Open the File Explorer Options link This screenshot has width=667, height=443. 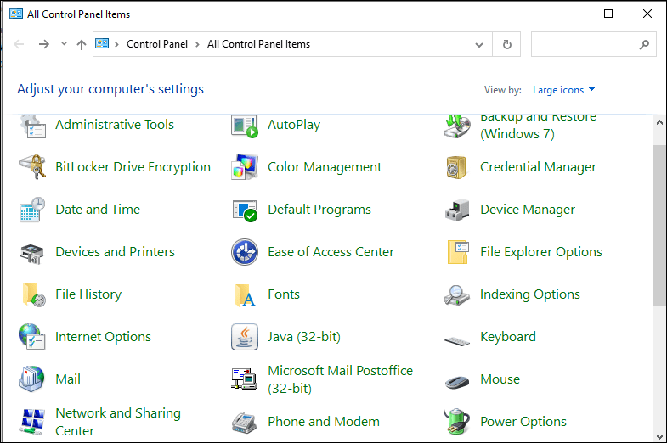(x=541, y=252)
